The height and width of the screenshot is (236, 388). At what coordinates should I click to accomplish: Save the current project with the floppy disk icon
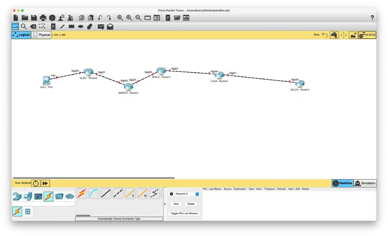(x=34, y=17)
